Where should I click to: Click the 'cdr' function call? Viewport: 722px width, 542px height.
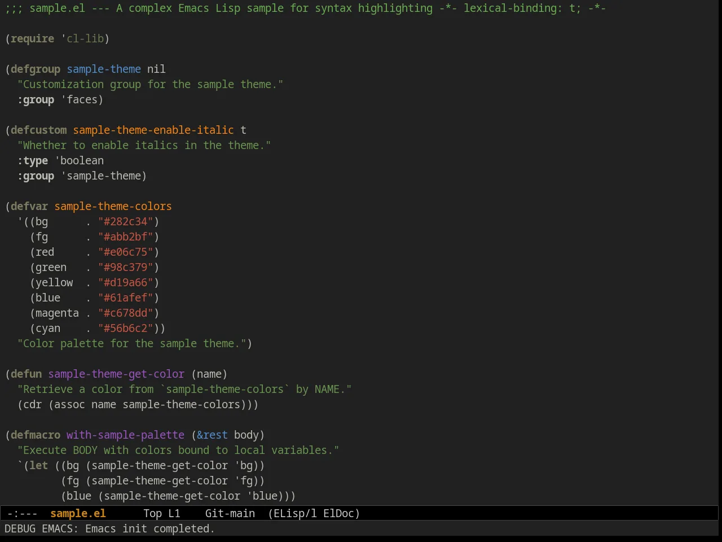pyautogui.click(x=33, y=404)
